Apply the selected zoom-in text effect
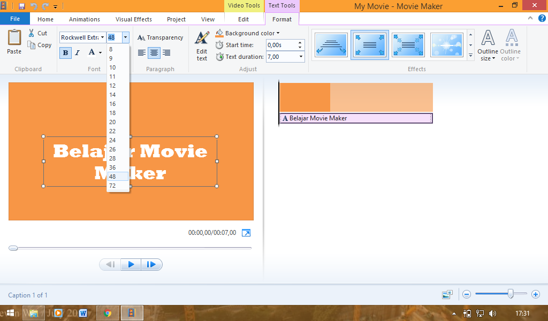This screenshot has width=548, height=321. [370, 45]
